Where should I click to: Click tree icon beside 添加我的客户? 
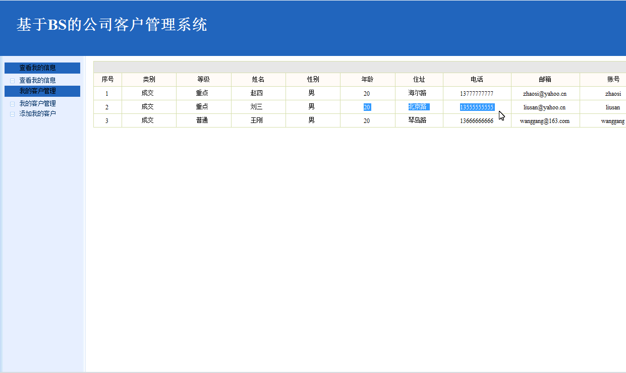[x=13, y=114]
